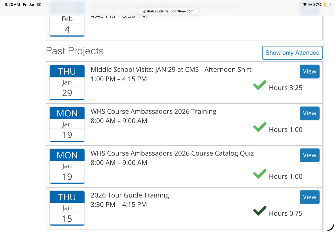335x232 pixels.
Task: Tap the clock time in status bar
Action: [x=12, y=5]
